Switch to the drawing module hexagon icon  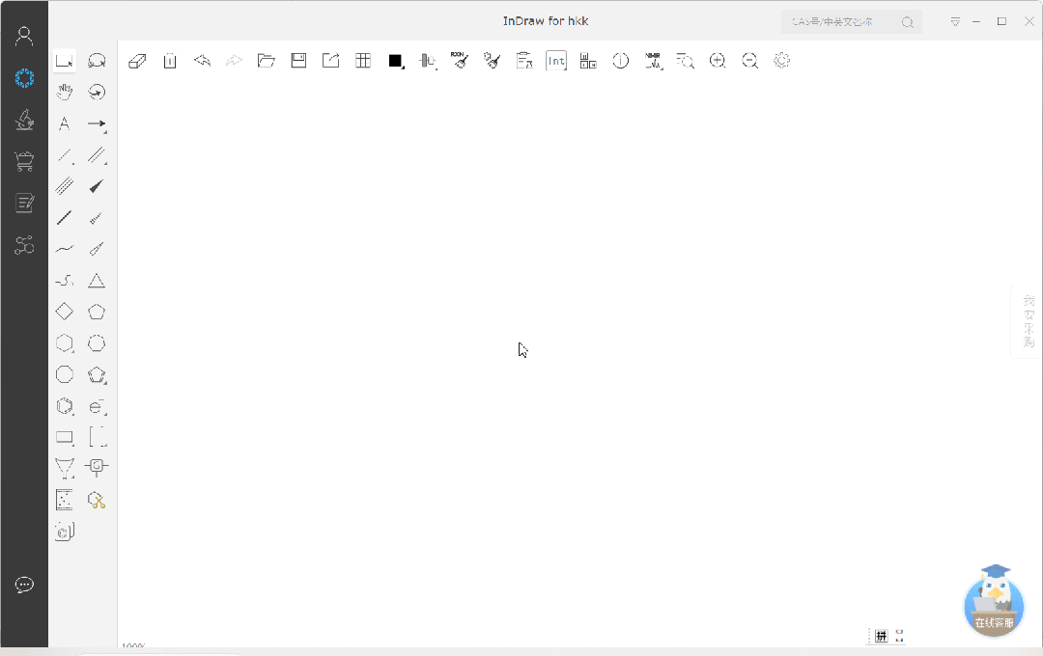(x=24, y=78)
